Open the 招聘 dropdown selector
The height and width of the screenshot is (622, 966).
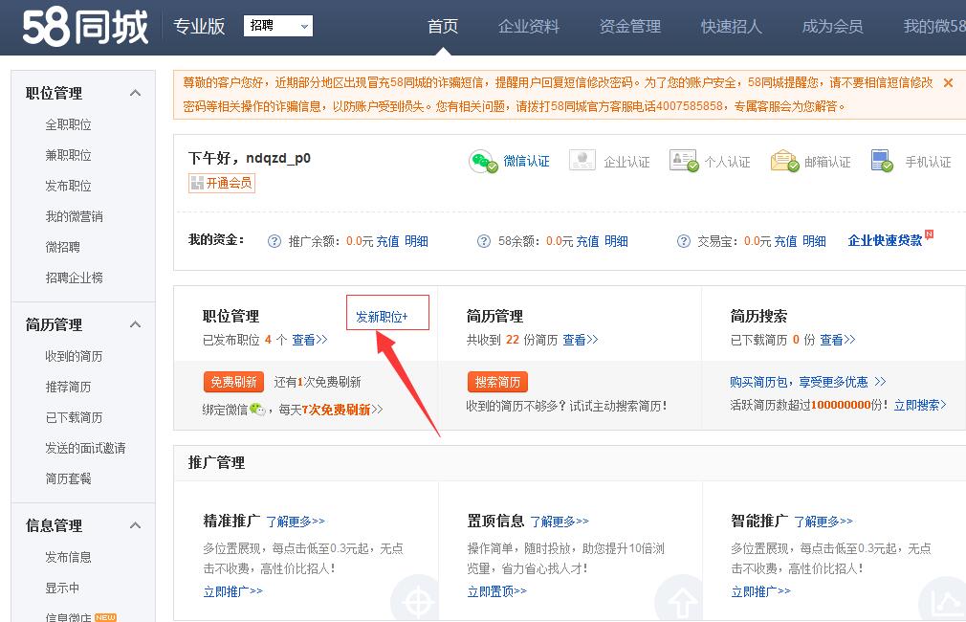point(278,26)
